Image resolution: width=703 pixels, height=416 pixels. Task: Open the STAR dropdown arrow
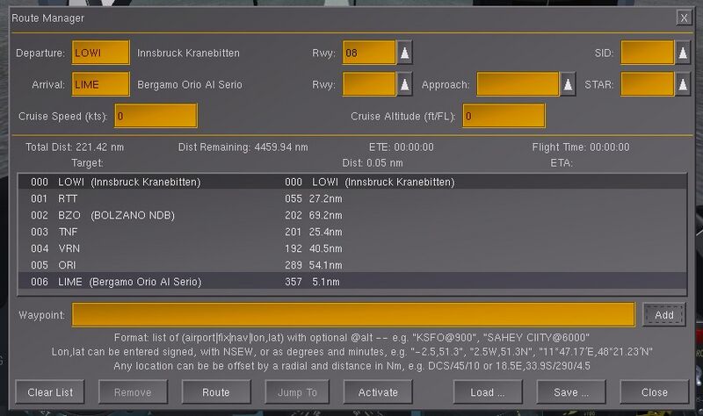[683, 84]
